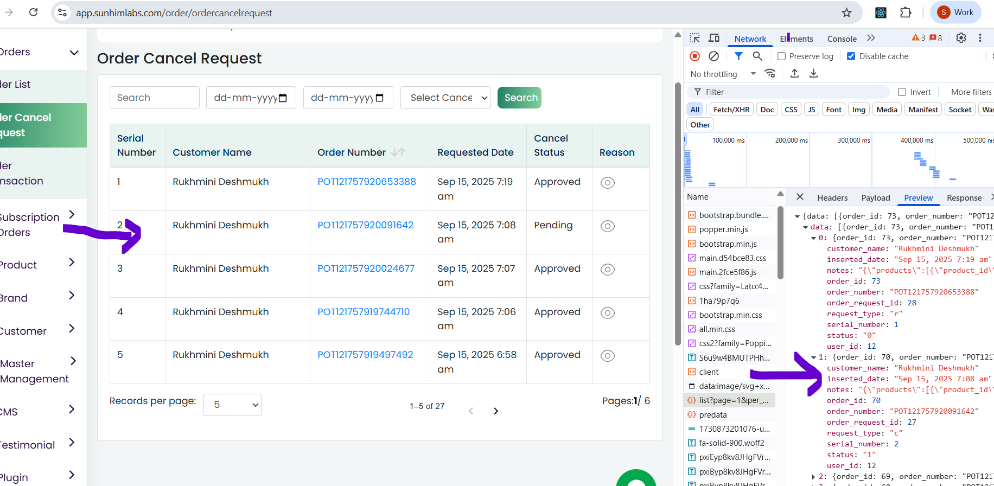Tick the Invert filter checkbox
This screenshot has height=486, width=994.
click(902, 92)
